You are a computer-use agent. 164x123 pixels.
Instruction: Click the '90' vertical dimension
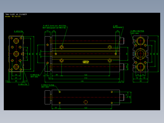pyautogui.click(x=33, y=54)
